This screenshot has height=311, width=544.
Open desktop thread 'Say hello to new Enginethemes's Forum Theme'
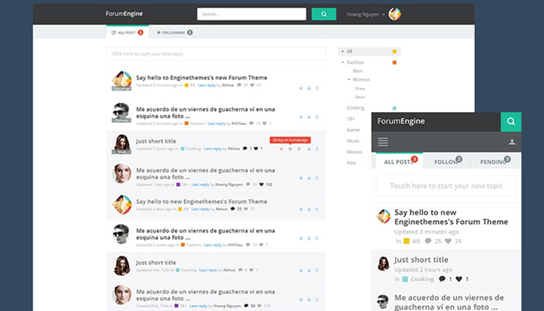tap(201, 201)
